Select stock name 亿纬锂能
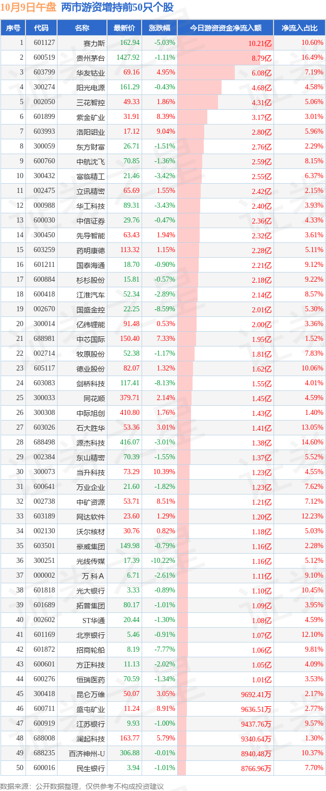Image resolution: width=326 pixels, height=791 pixels. [x=91, y=325]
